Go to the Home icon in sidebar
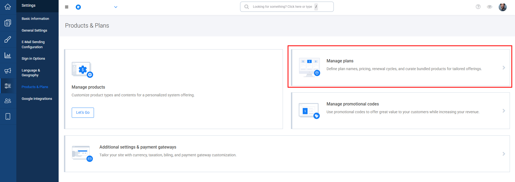The width and height of the screenshot is (515, 182). 8,7
